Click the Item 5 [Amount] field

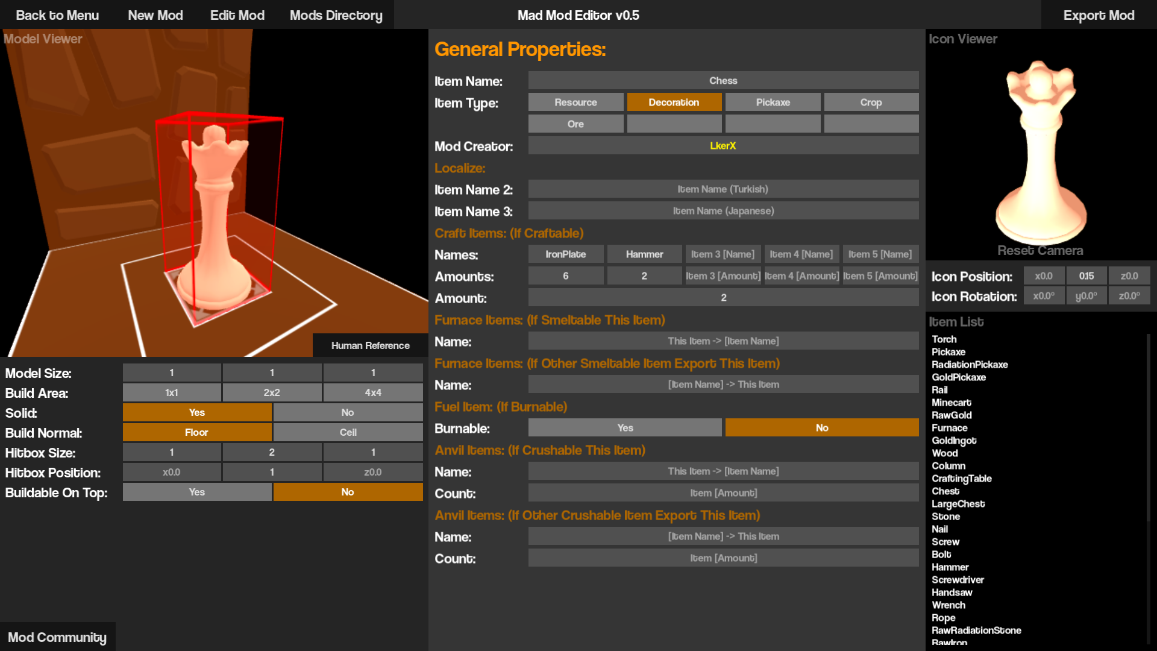pos(880,276)
